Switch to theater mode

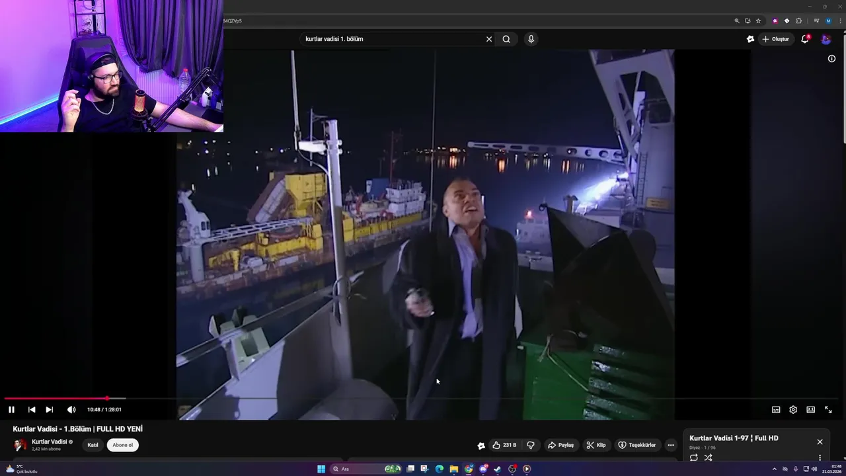pyautogui.click(x=810, y=410)
